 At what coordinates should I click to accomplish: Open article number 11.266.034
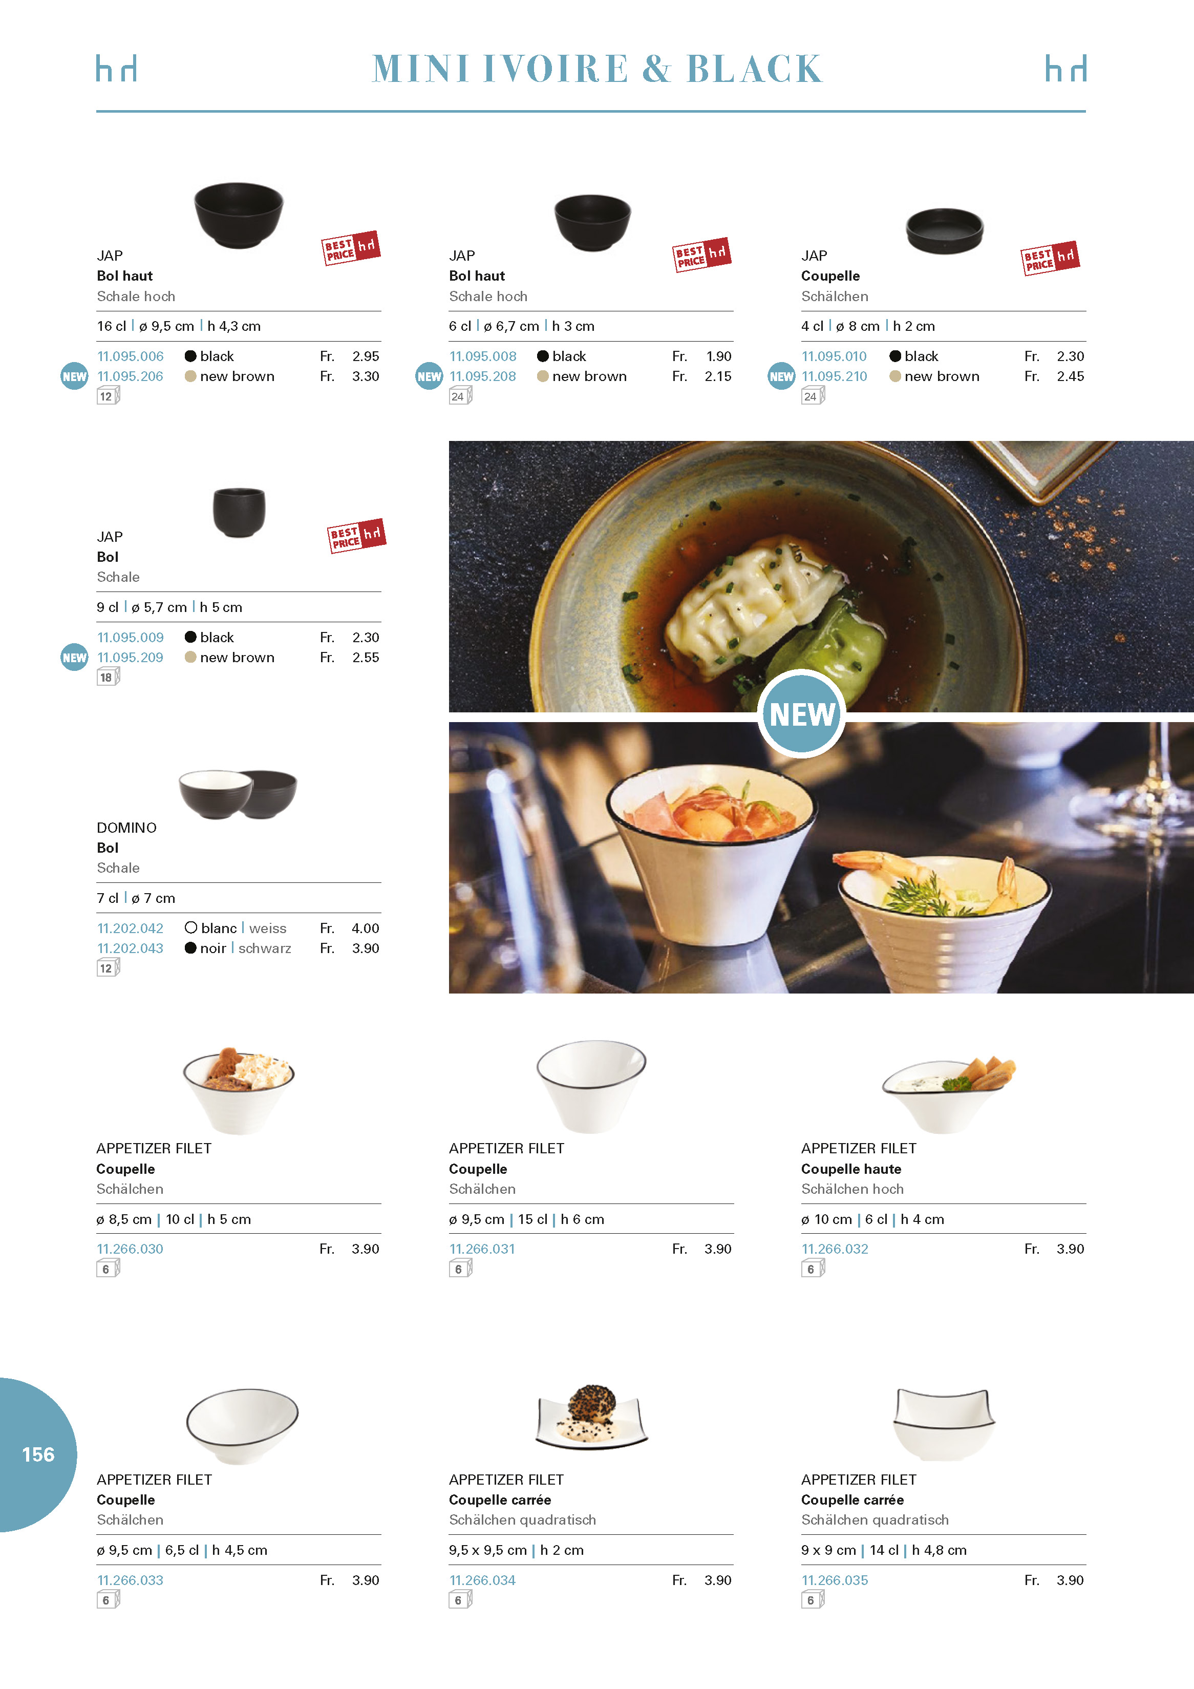coord(483,1580)
